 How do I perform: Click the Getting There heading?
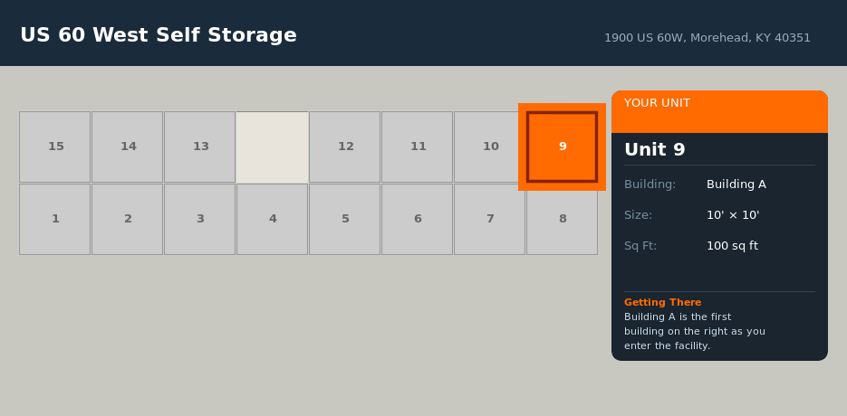[662, 302]
